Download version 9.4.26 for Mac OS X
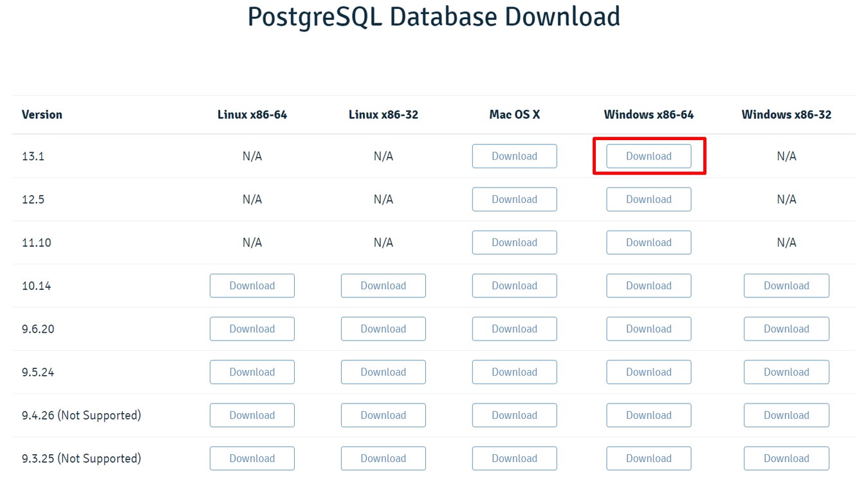The image size is (859, 487). [x=514, y=415]
